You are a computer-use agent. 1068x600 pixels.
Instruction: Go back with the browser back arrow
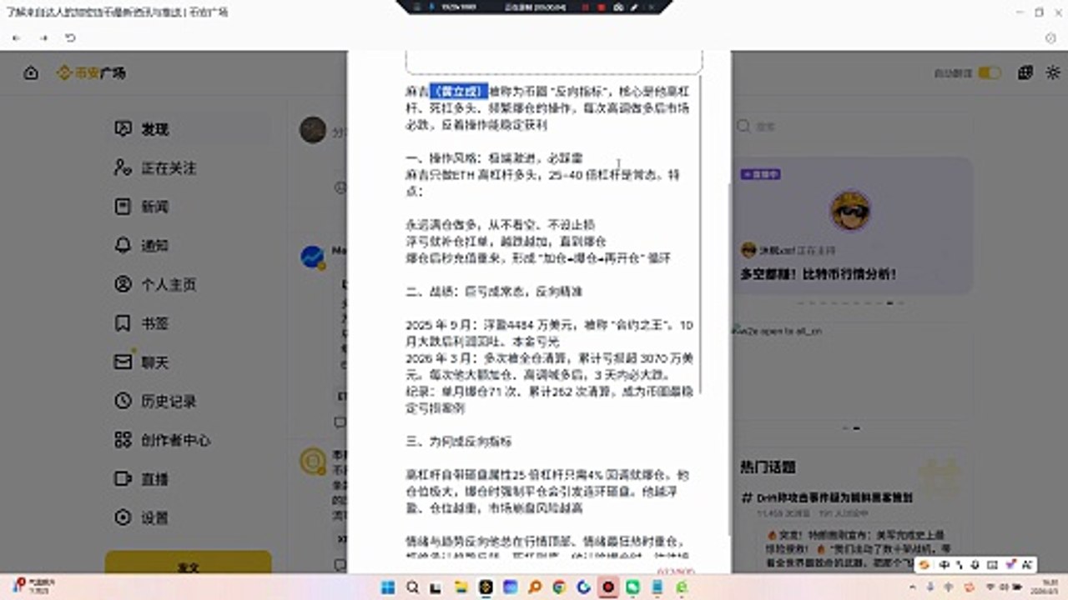[x=17, y=38]
